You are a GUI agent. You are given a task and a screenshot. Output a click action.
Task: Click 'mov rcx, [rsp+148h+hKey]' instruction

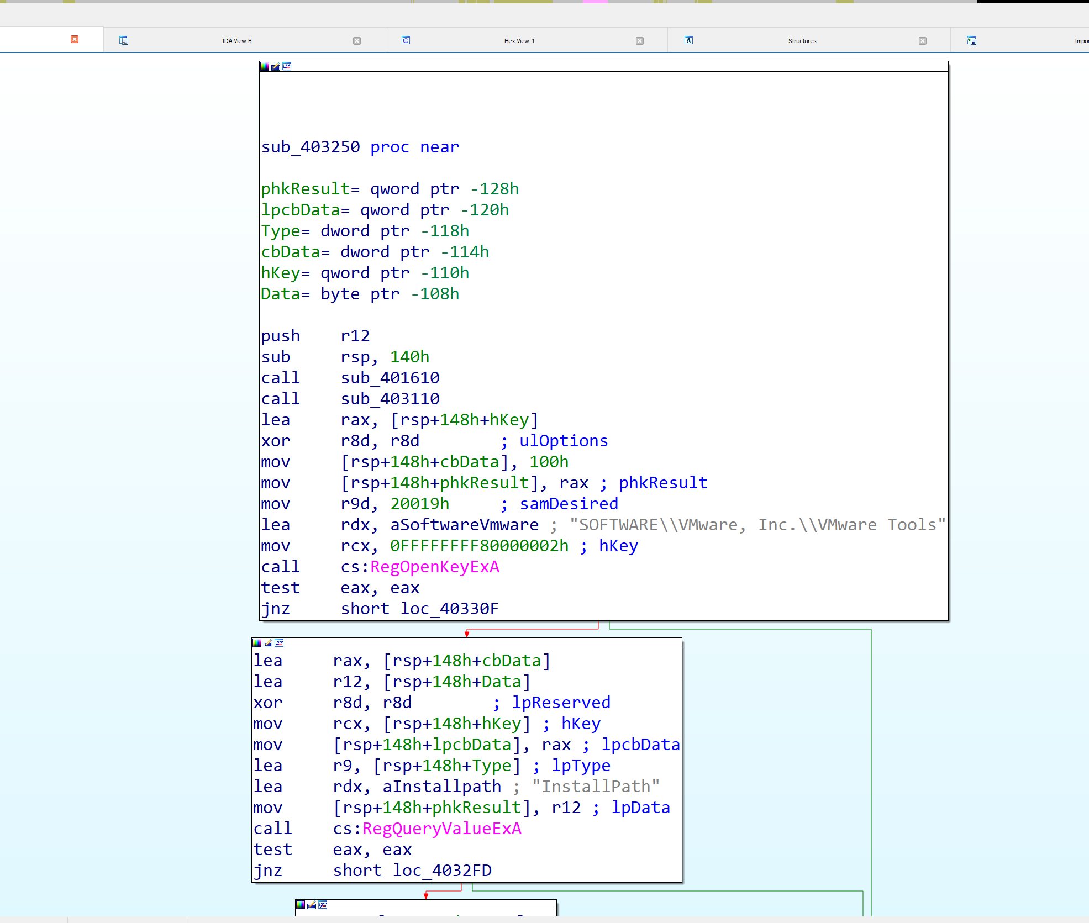(392, 724)
